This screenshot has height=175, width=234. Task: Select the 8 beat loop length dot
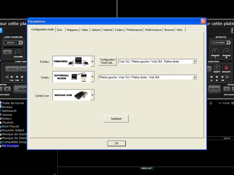[217, 77]
